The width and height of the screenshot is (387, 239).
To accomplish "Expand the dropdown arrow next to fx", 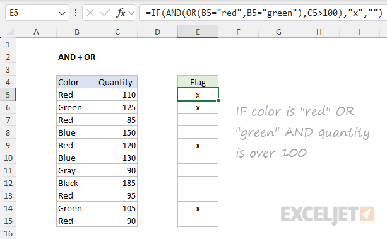I will pyautogui.click(x=132, y=13).
